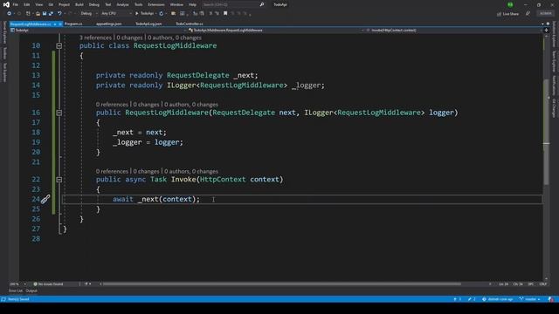
Task: Open the Test menu
Action: (x=108, y=4)
